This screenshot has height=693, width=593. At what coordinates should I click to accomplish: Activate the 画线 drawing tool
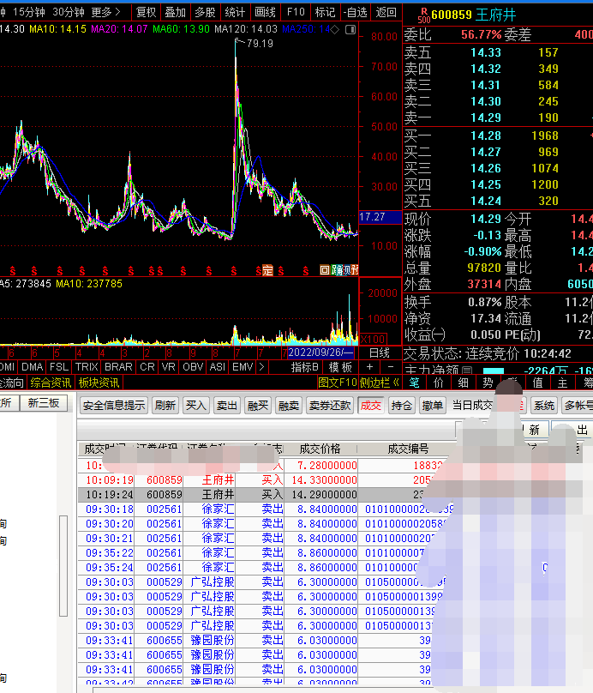[265, 12]
